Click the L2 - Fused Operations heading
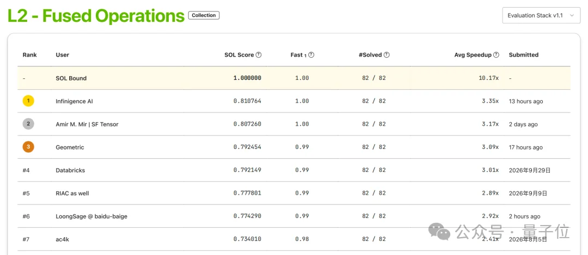The width and height of the screenshot is (588, 255). [96, 16]
